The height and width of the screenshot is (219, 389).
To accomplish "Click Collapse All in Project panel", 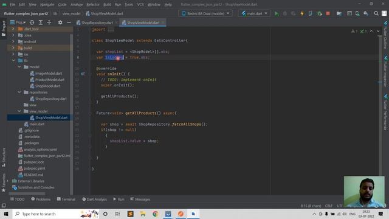I will pos(49,23).
